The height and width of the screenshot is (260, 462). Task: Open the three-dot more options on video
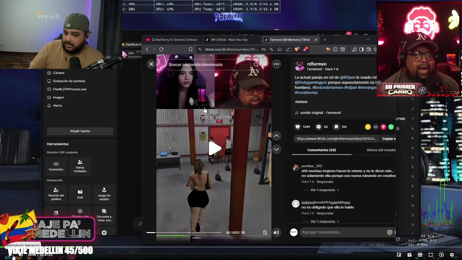[276, 64]
